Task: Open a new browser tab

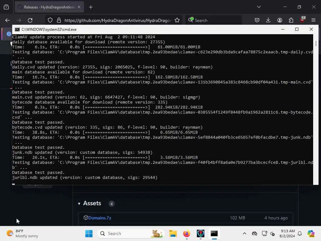Action: [x=91, y=7]
